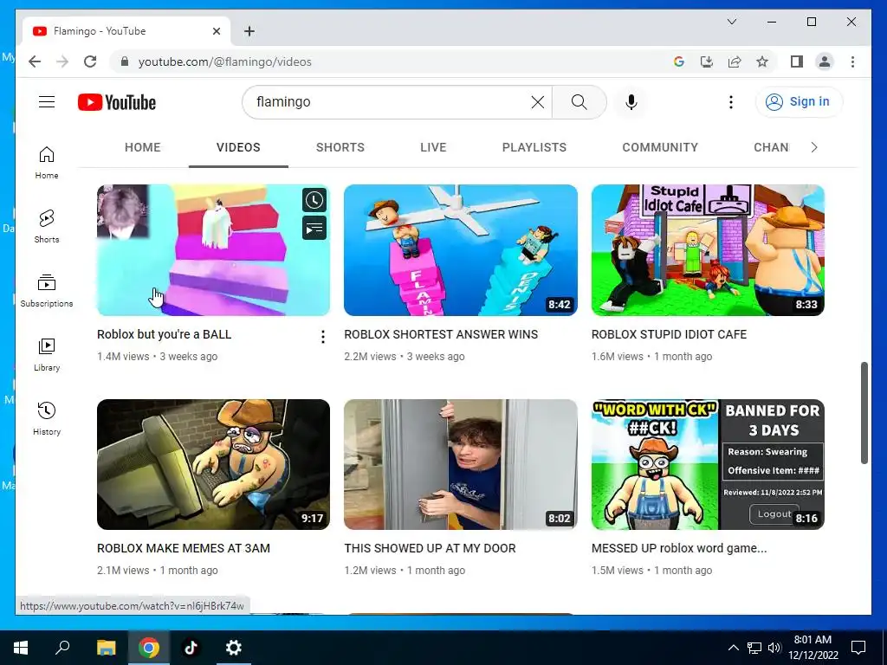Open the PLAYLISTS channel tab
Viewport: 887px width, 665px height.
click(534, 147)
